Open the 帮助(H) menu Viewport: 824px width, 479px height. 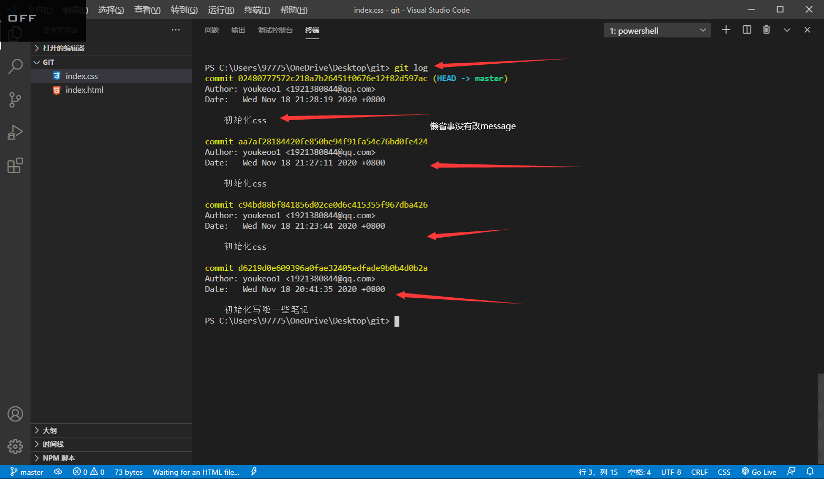tap(294, 10)
